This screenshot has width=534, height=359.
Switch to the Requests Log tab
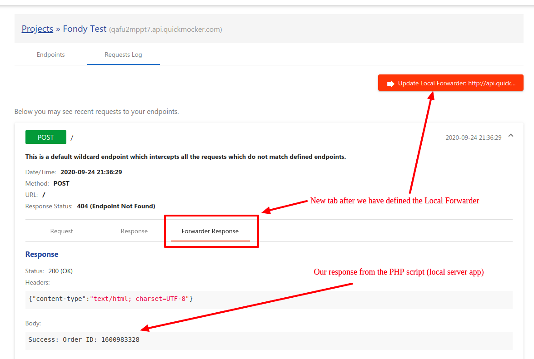pos(123,54)
